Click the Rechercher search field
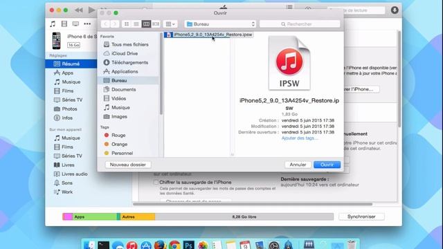 point(300,24)
